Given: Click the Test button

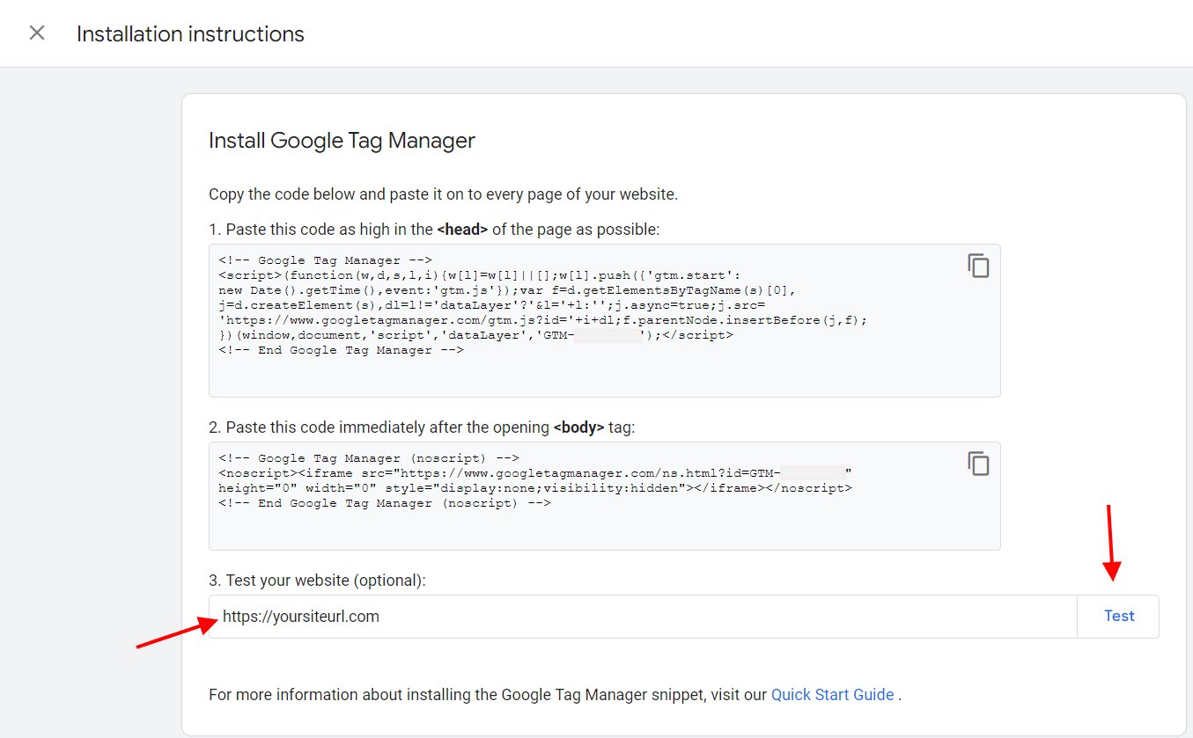Looking at the screenshot, I should pyautogui.click(x=1118, y=616).
